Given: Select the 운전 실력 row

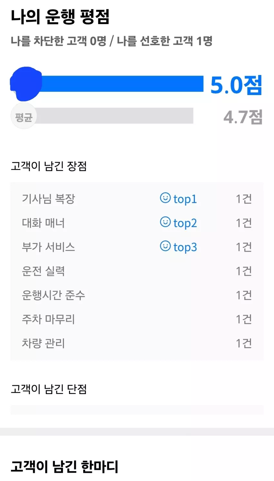Looking at the screenshot, I should (137, 271).
